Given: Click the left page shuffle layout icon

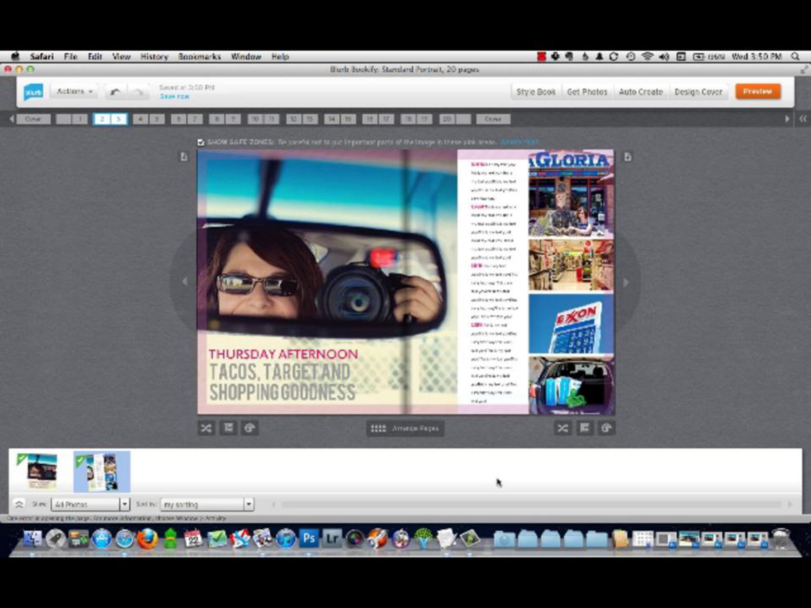Looking at the screenshot, I should (x=206, y=428).
